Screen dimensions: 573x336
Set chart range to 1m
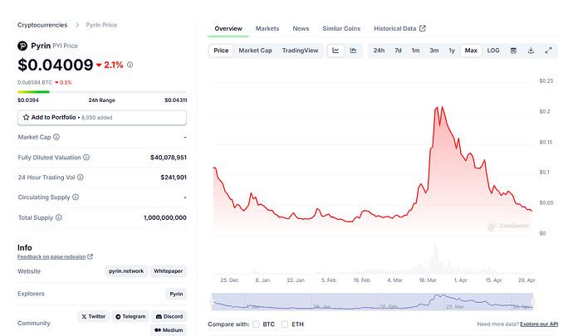(415, 51)
